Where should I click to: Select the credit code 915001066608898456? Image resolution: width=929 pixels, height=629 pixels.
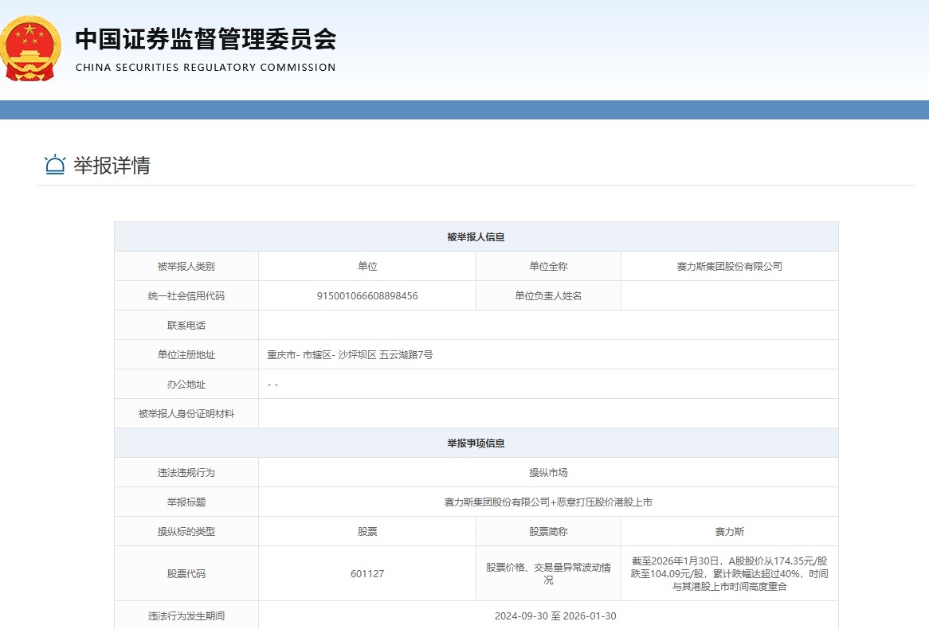pos(367,296)
